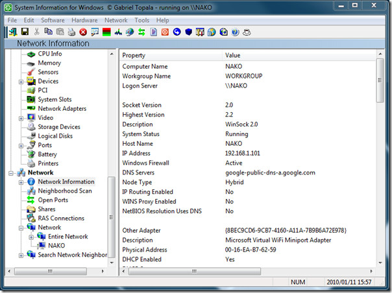Click the orange power button icon
This screenshot has width=392, height=293.
pyautogui.click(x=165, y=32)
